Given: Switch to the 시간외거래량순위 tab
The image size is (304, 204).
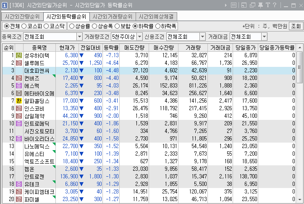Looking at the screenshot, I should 113,17.
